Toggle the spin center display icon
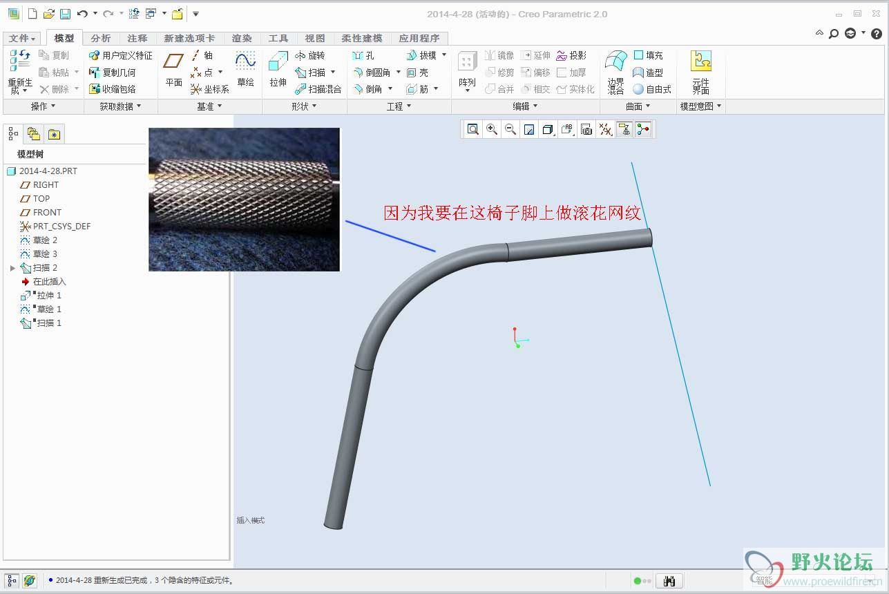 (x=643, y=129)
